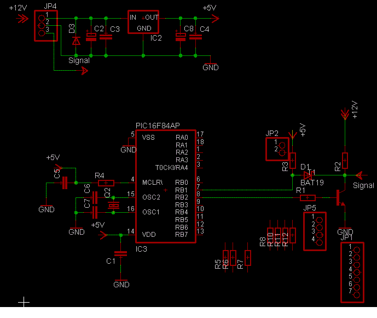Select the IC2 voltage regulator component

click(x=143, y=22)
